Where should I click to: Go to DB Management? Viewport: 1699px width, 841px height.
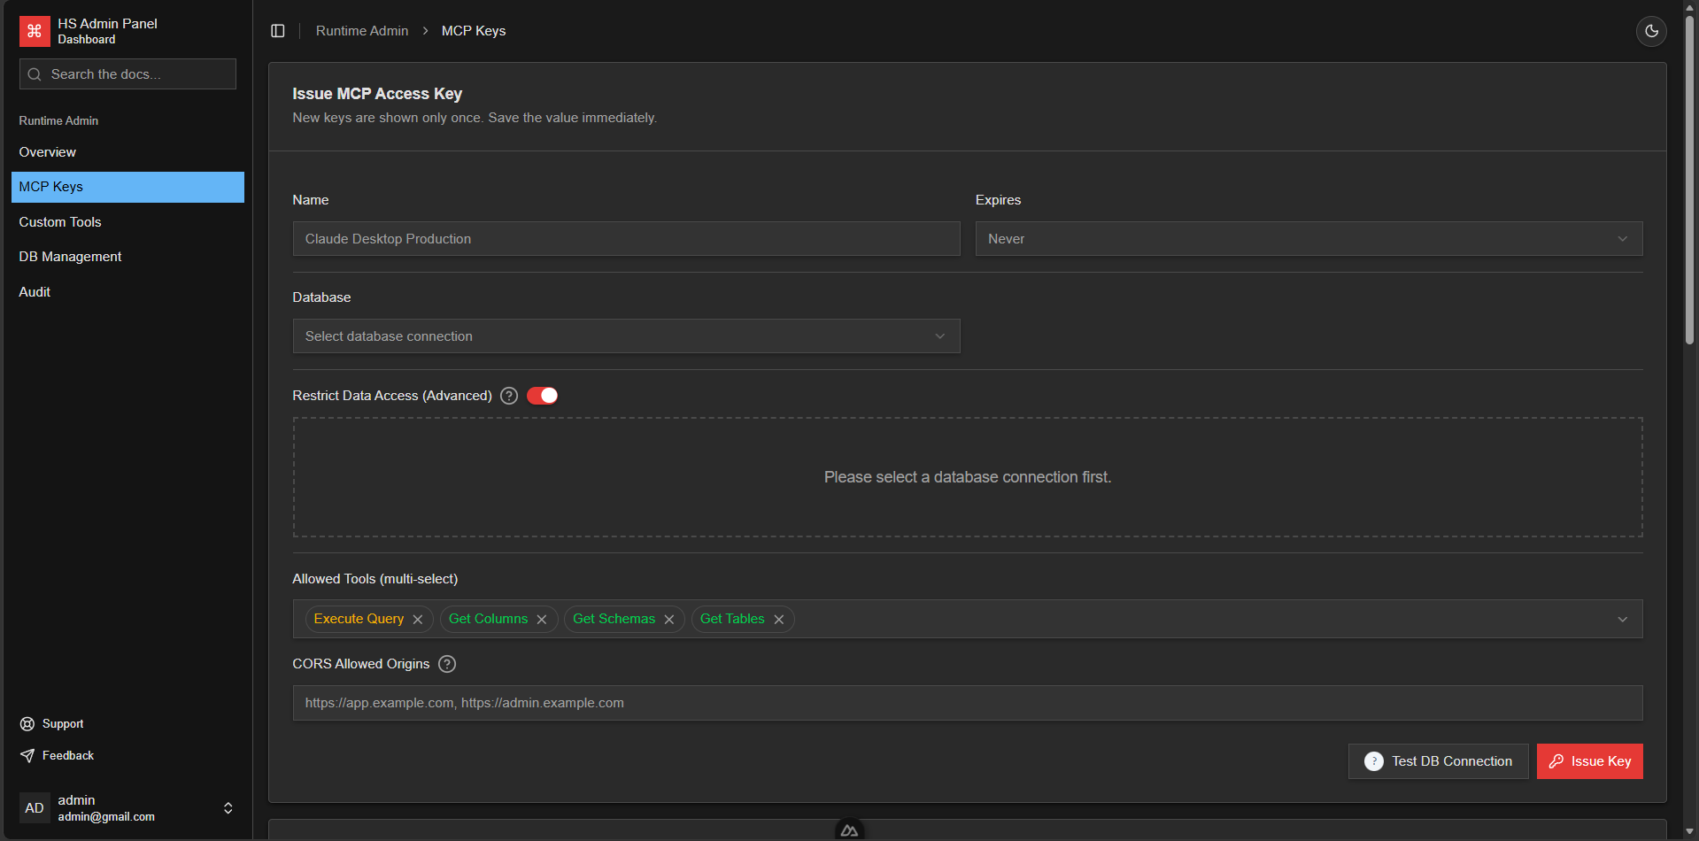point(127,257)
